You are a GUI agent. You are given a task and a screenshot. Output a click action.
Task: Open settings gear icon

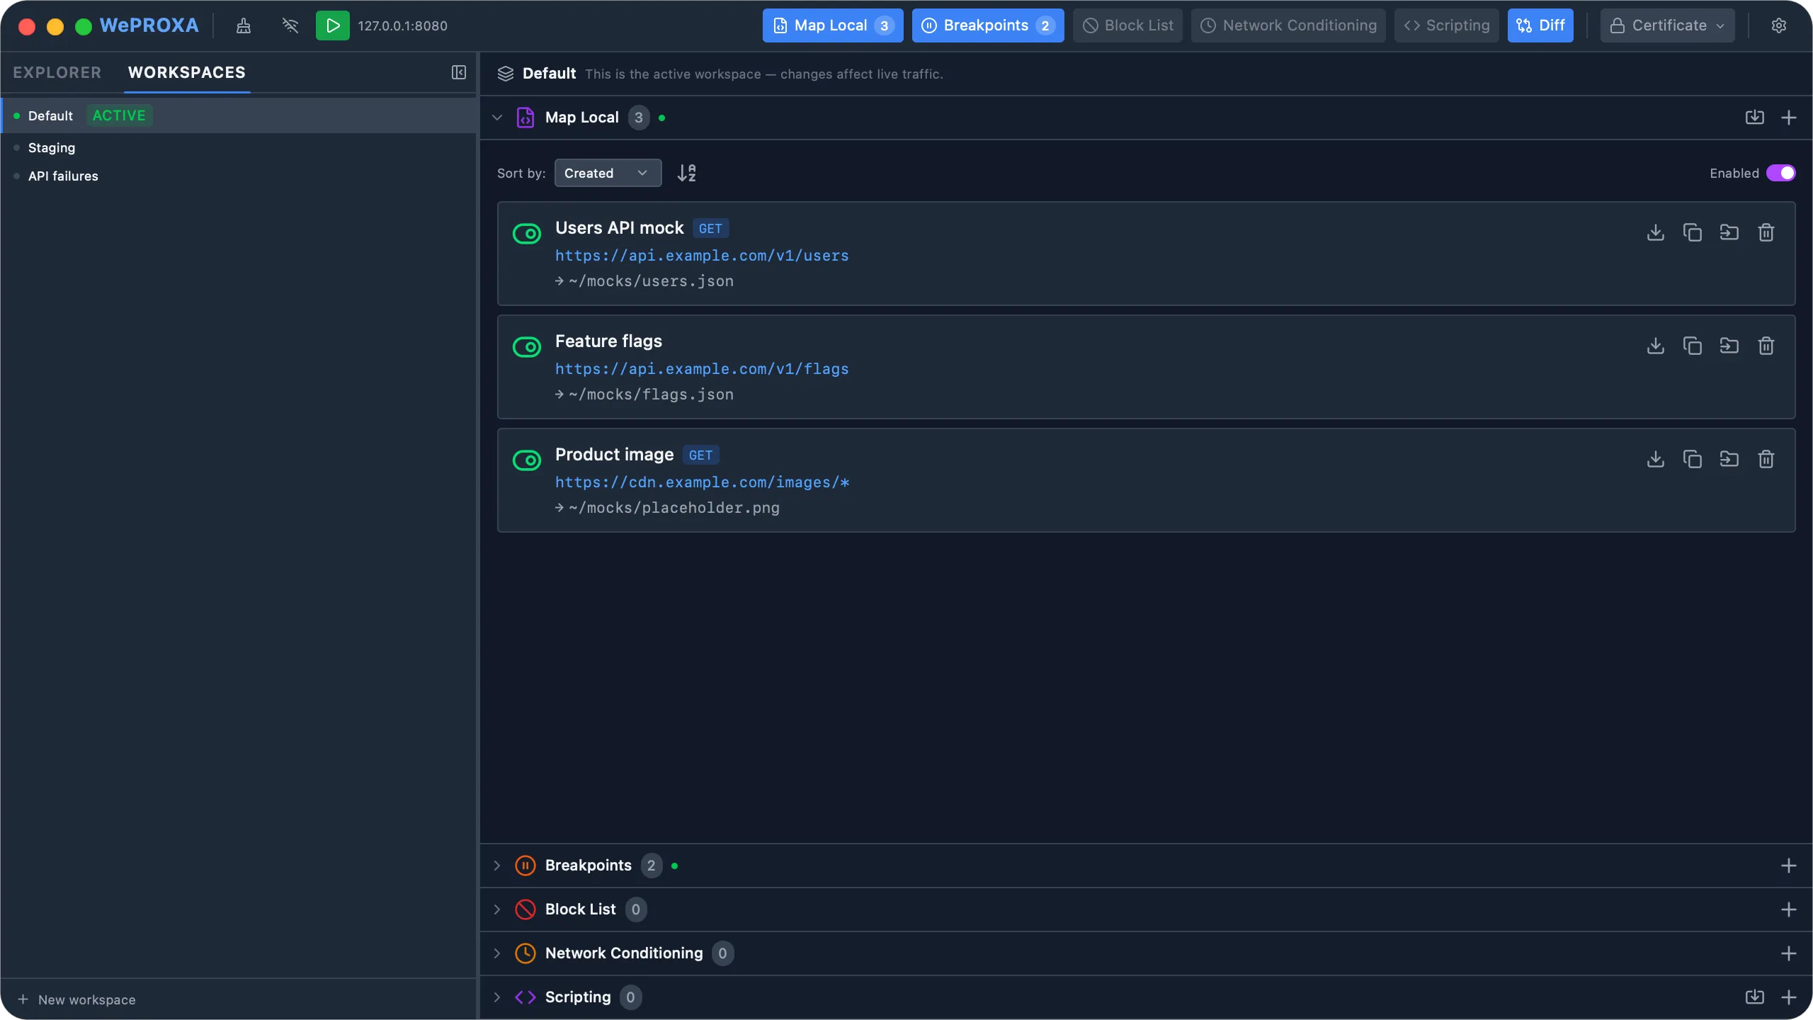[x=1778, y=25]
